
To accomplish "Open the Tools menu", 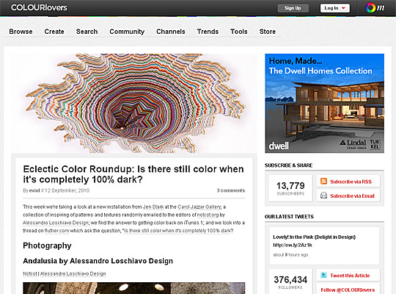I will pyautogui.click(x=238, y=32).
